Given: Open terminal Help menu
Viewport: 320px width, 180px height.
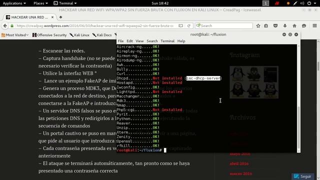Looking at the screenshot, I should coord(181,41).
